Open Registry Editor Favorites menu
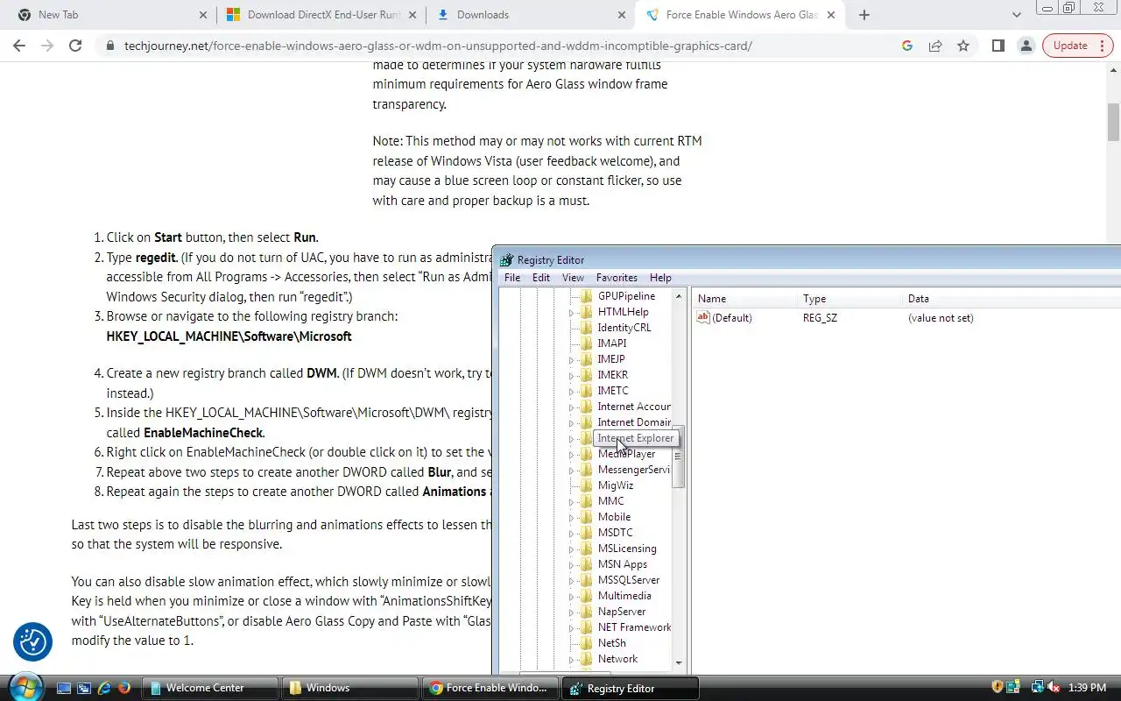The width and height of the screenshot is (1121, 701). [x=617, y=278]
